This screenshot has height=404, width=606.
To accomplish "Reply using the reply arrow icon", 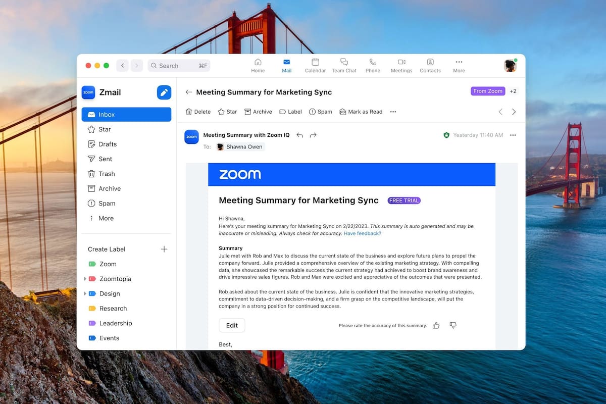I will pos(299,135).
